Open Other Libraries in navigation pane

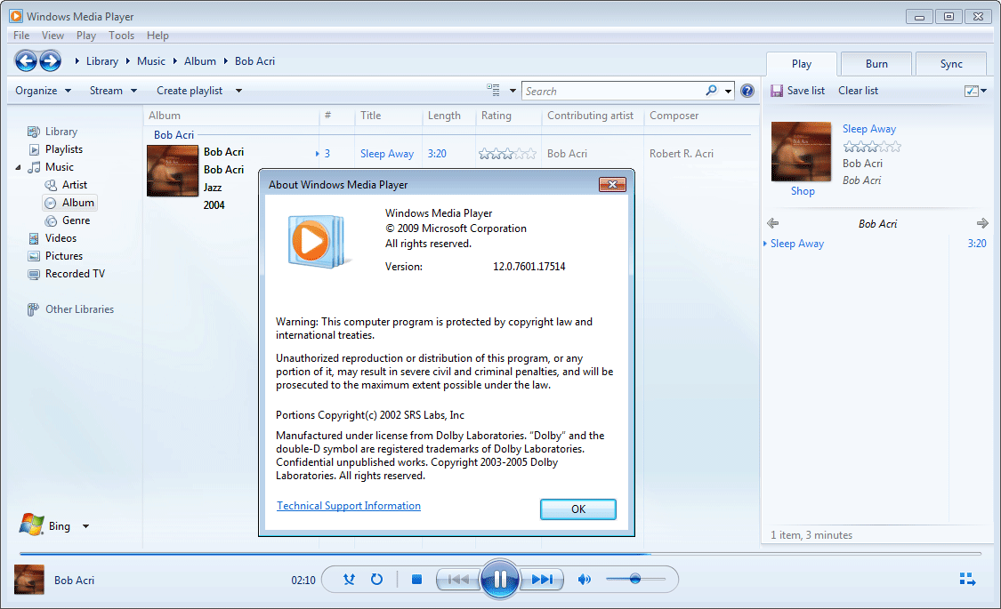click(x=79, y=309)
